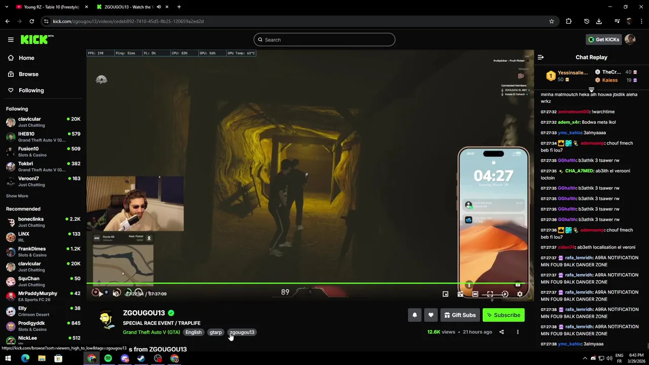649x365 pixels.
Task: Open the Chrome downloads icon
Action: pyautogui.click(x=599, y=21)
